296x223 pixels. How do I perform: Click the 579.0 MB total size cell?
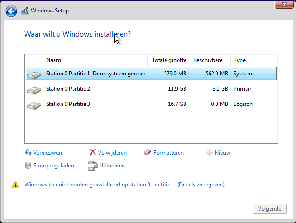(x=175, y=74)
